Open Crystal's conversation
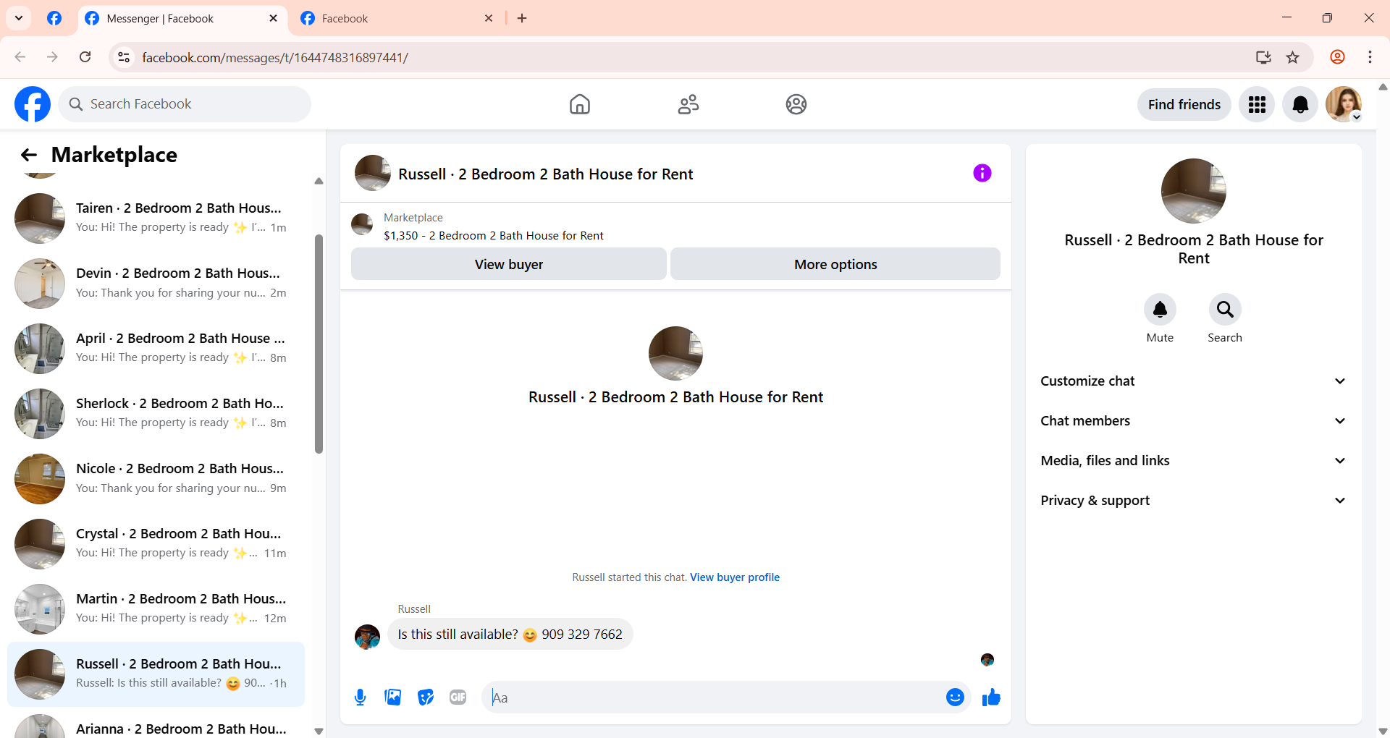1390x738 pixels. (x=156, y=543)
